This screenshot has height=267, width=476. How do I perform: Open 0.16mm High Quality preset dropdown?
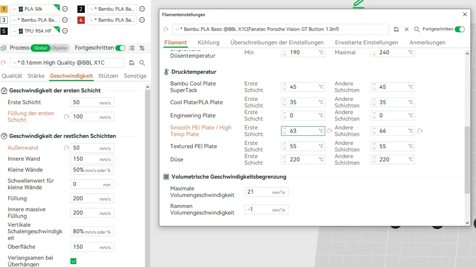pyautogui.click(x=67, y=63)
